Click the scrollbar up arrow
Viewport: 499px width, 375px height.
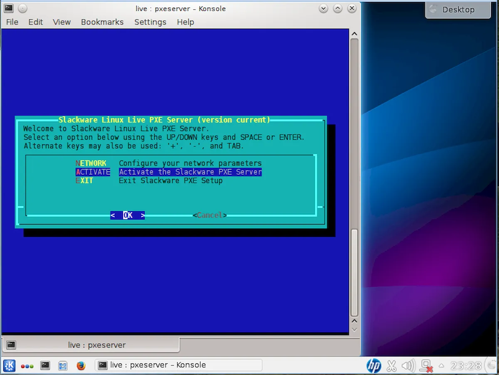(x=354, y=34)
